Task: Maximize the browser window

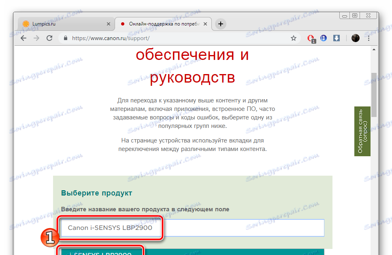Action: 354,16
